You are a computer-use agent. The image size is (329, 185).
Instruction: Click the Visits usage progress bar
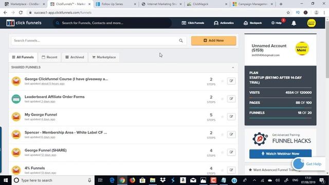point(280,98)
